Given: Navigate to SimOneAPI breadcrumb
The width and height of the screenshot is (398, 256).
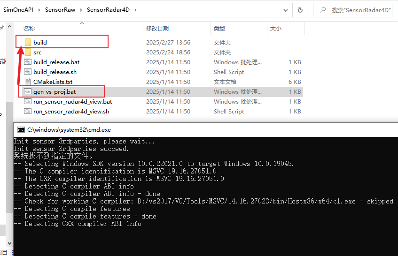Looking at the screenshot, I should tap(18, 10).
